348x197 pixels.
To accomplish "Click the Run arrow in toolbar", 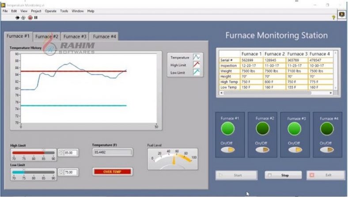I will click(18, 18).
